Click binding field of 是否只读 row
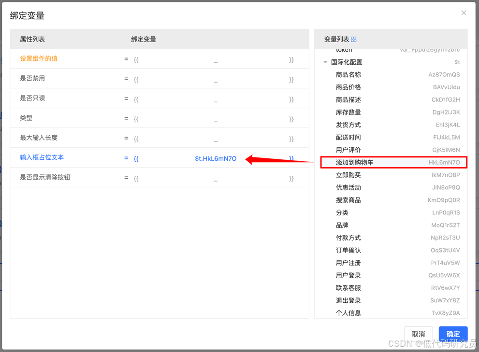This screenshot has height=352, width=479. (214, 99)
